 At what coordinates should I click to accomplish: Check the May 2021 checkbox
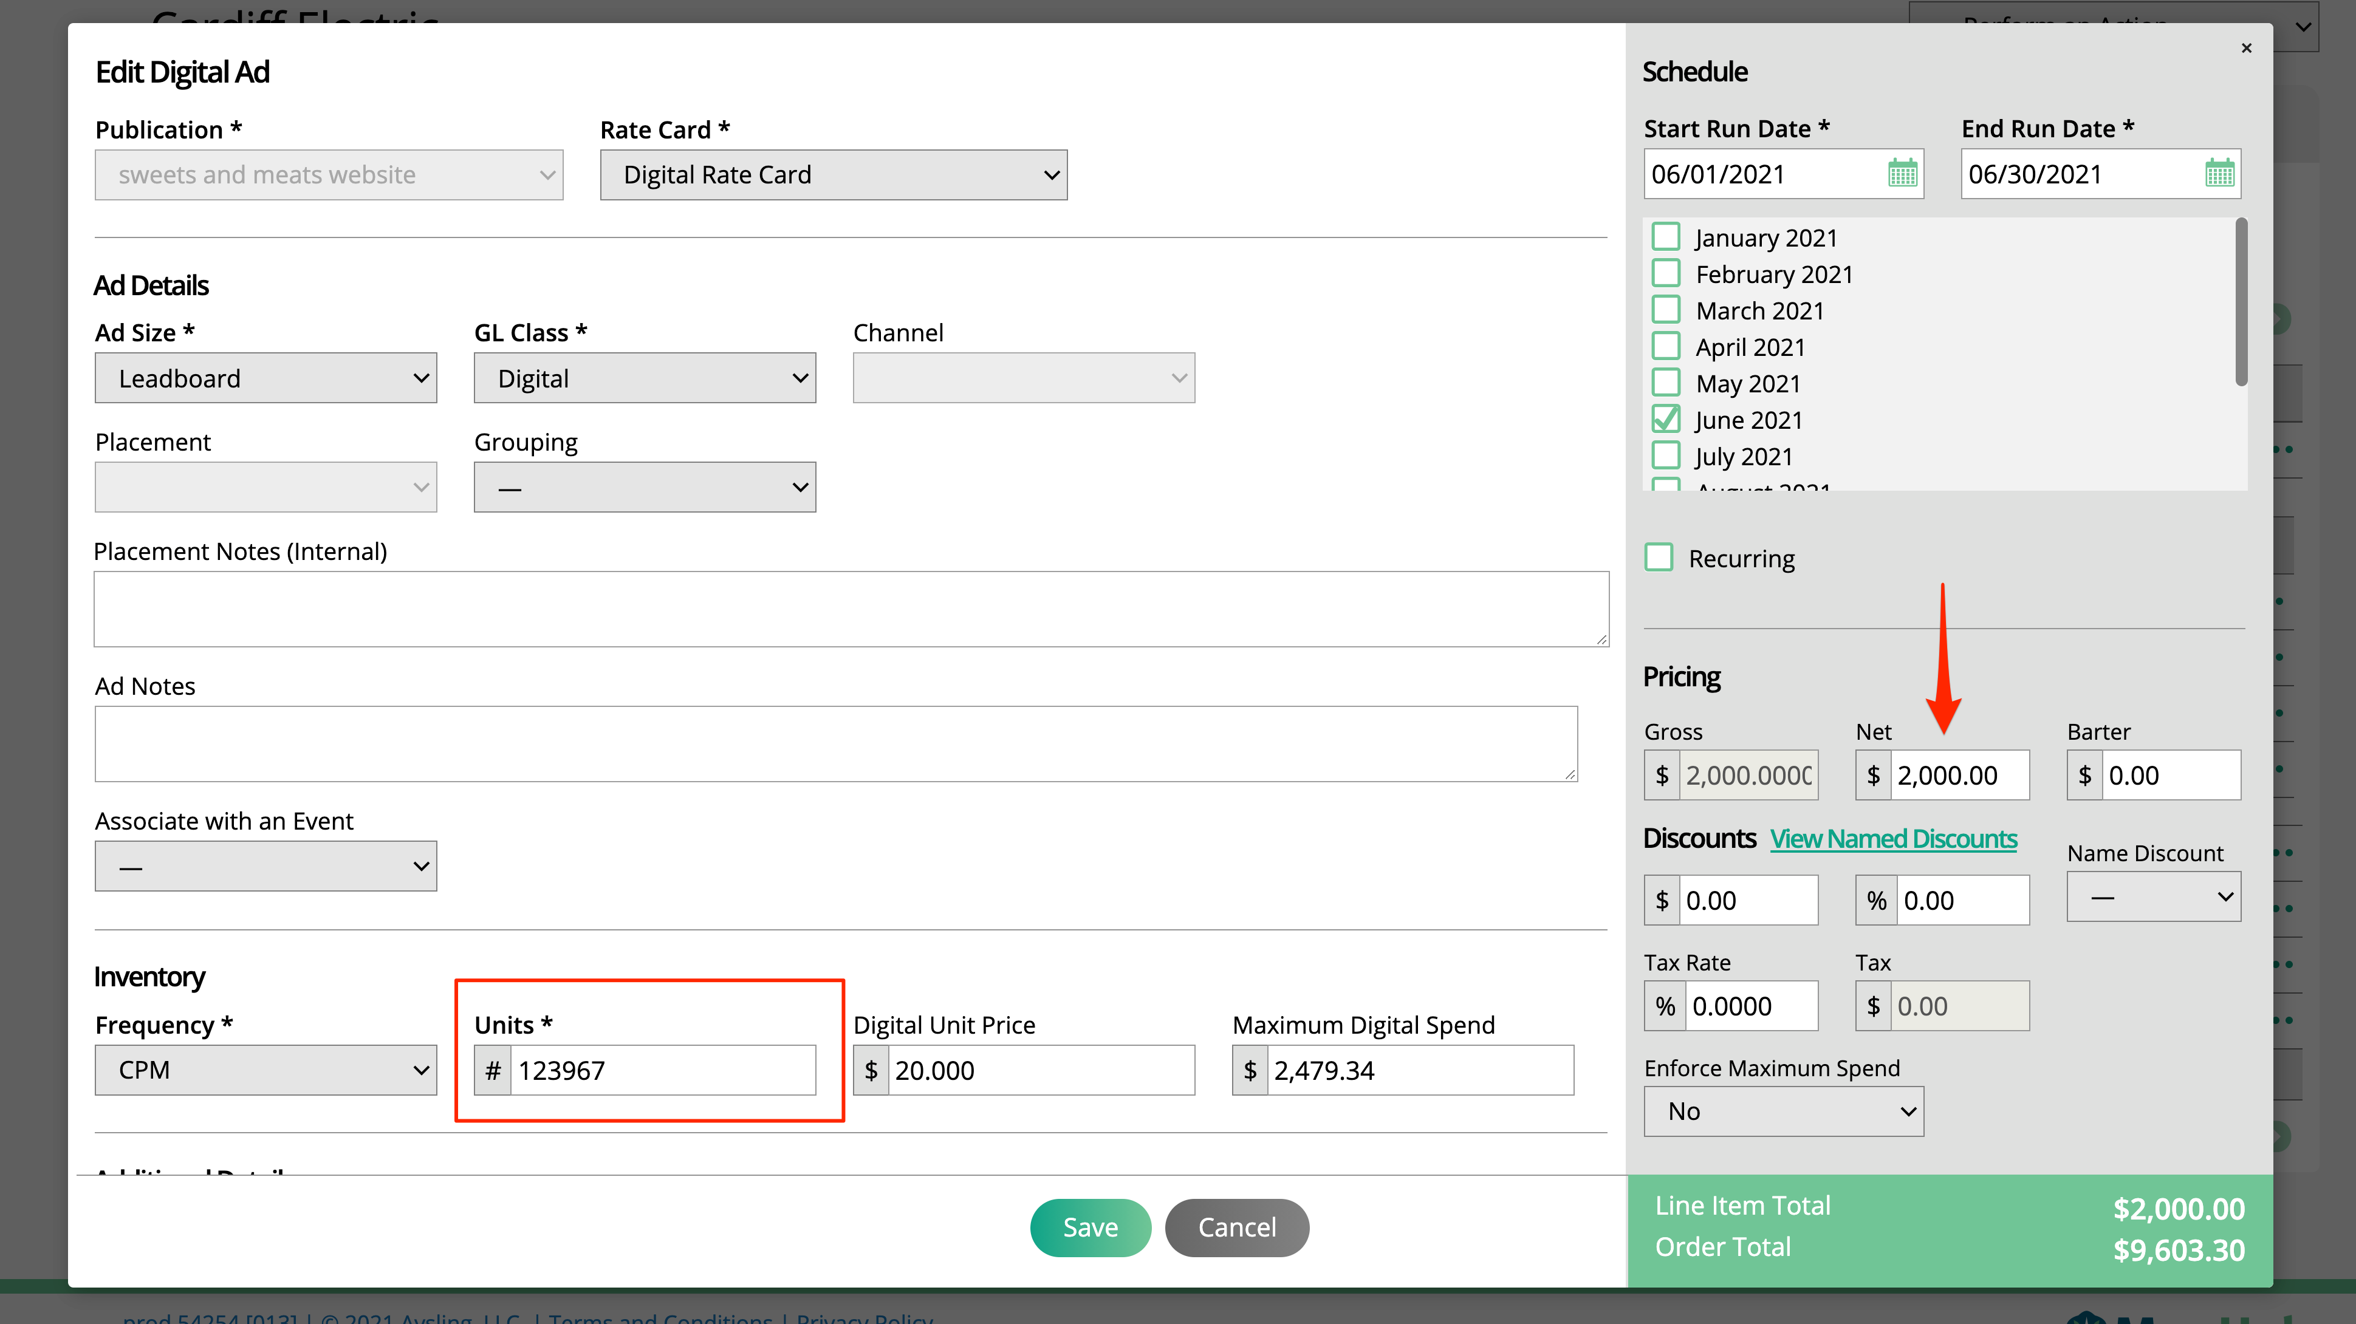pyautogui.click(x=1666, y=383)
